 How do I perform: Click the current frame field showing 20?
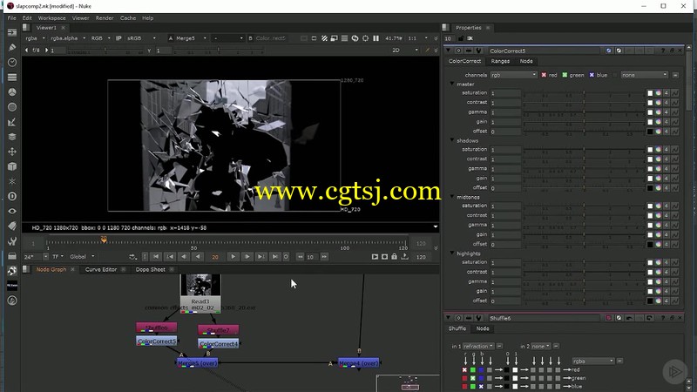pyautogui.click(x=215, y=256)
